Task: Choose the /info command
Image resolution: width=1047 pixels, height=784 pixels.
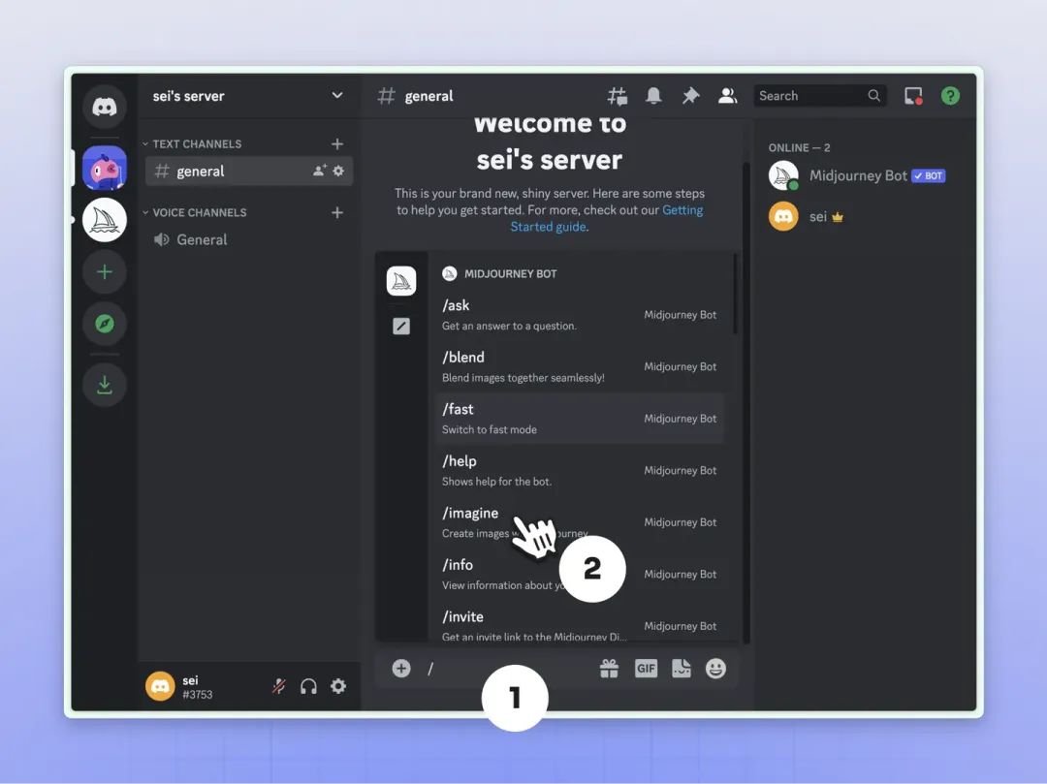Action: point(579,575)
